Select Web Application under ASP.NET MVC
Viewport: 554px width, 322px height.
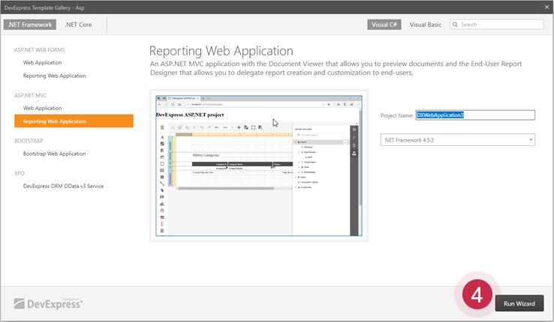coord(42,108)
